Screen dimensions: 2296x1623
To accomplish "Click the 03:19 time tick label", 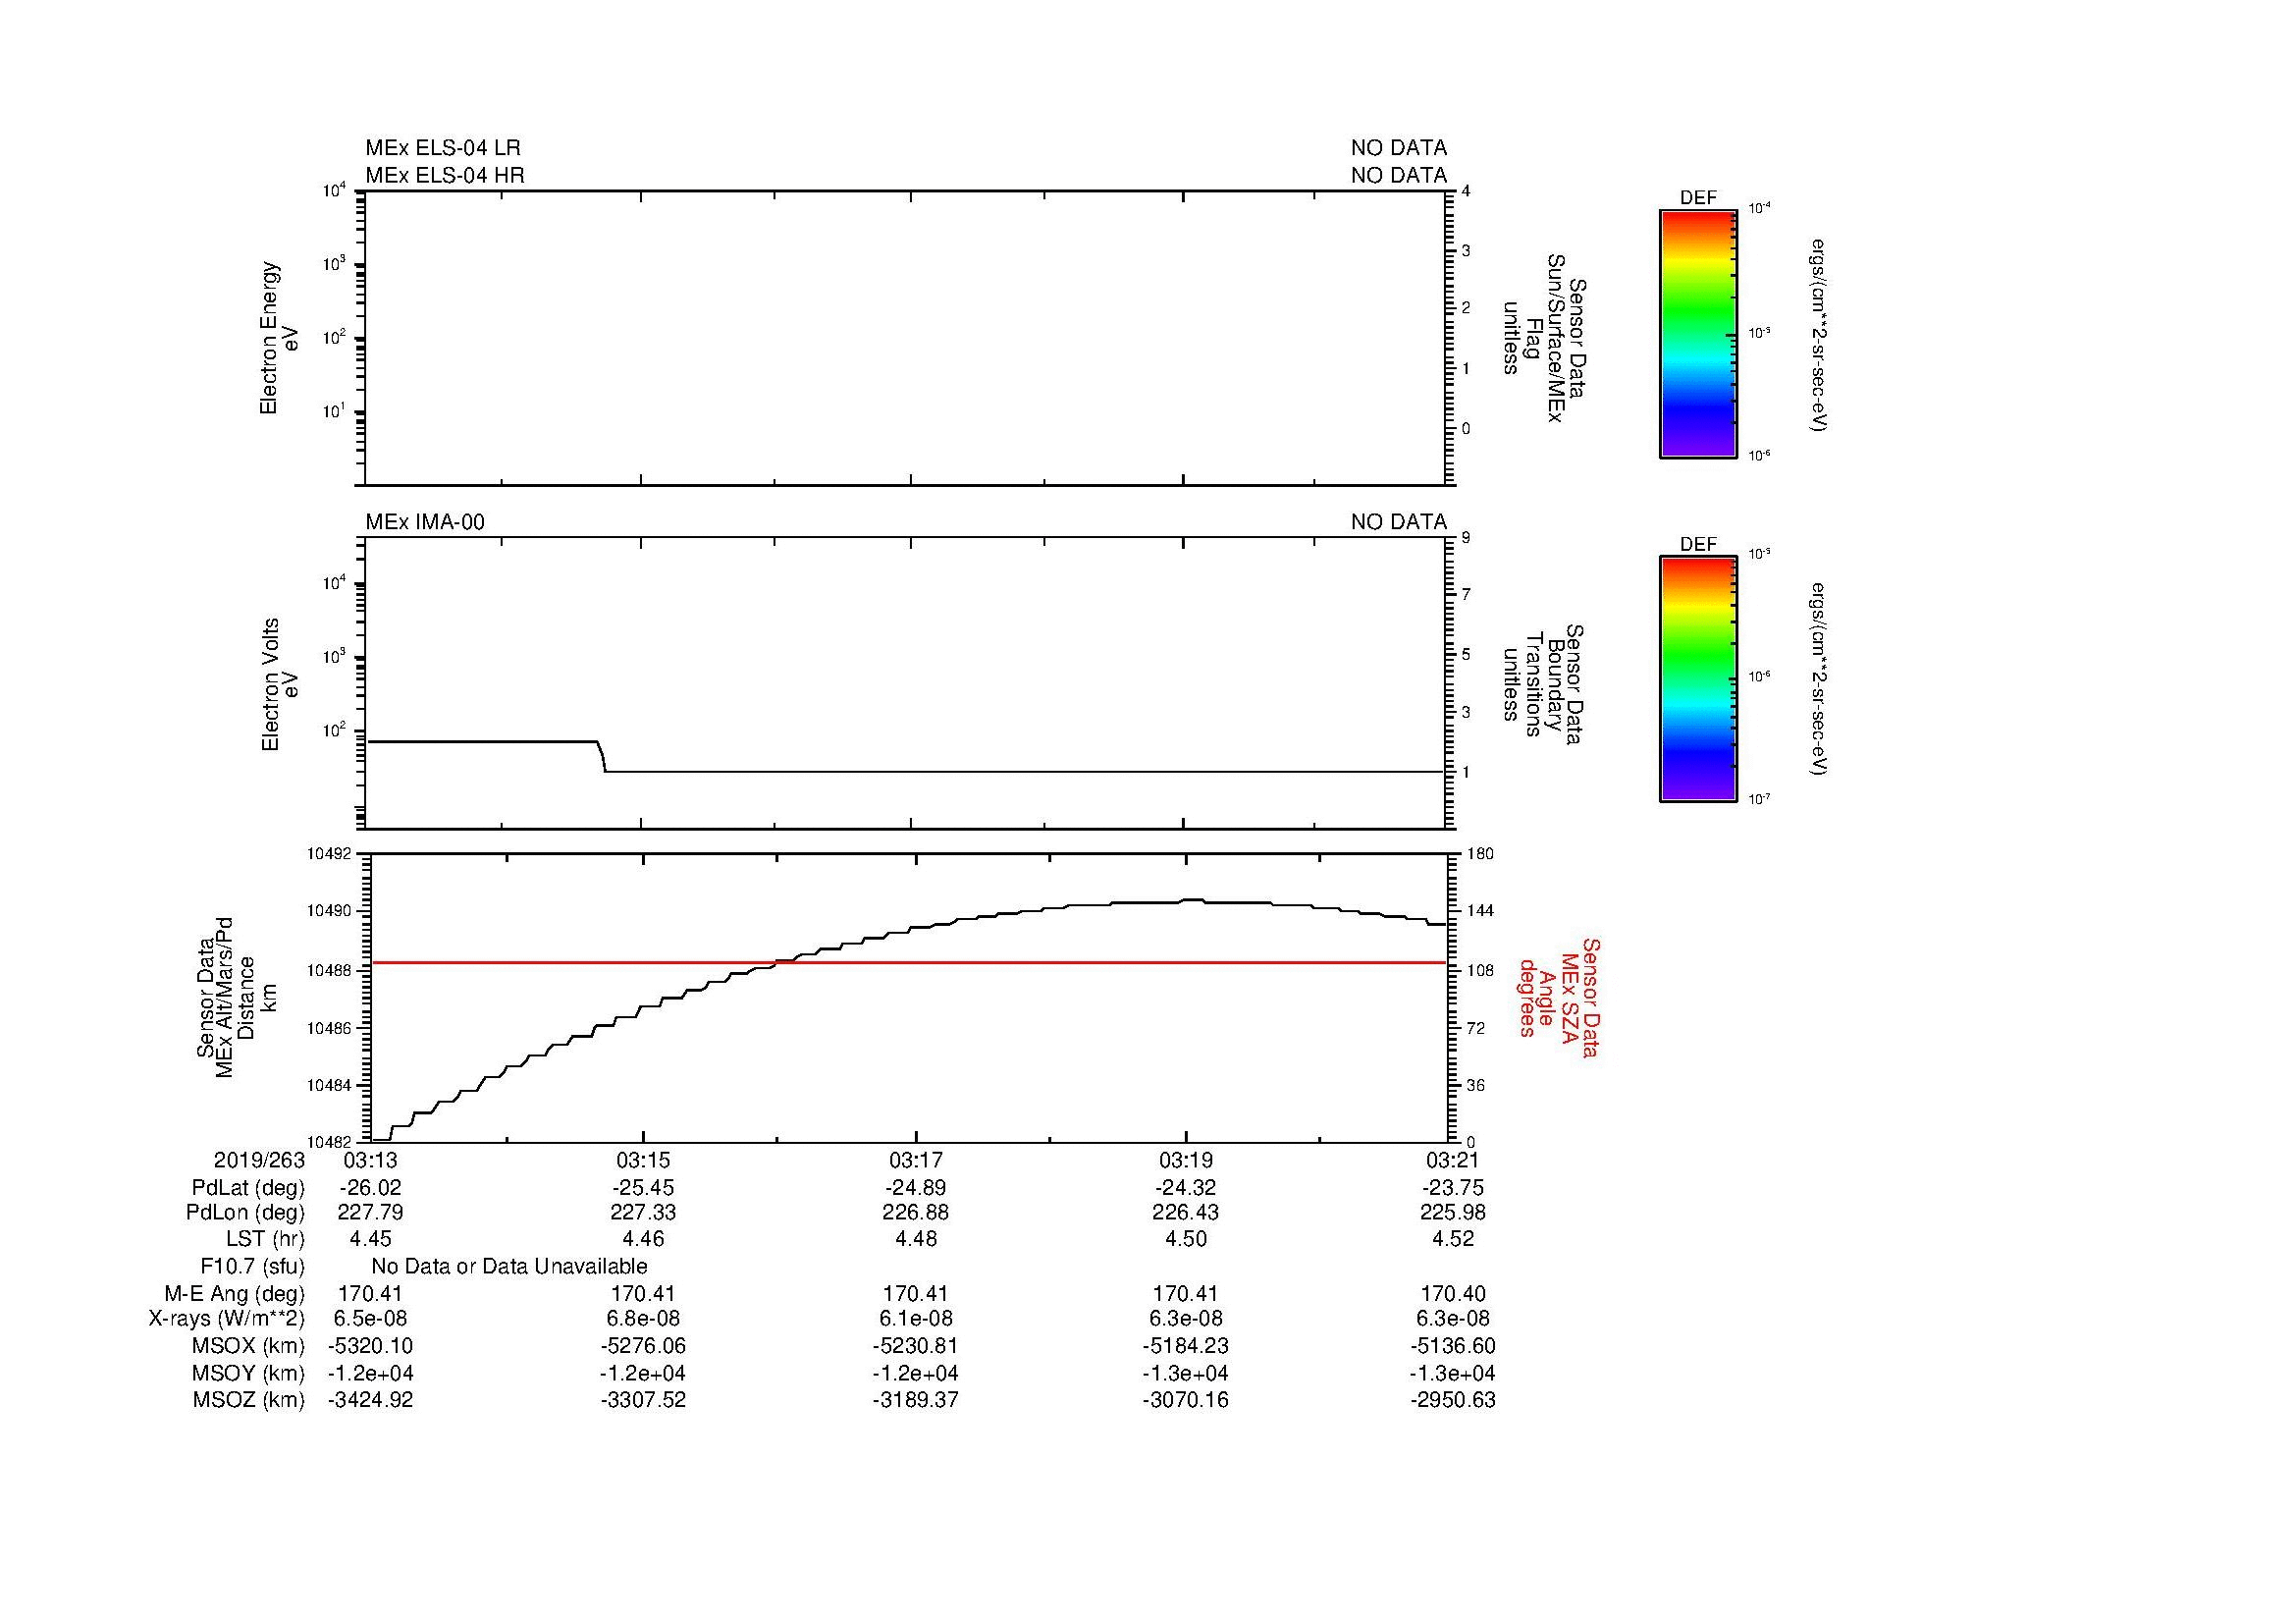I will click(1186, 1160).
